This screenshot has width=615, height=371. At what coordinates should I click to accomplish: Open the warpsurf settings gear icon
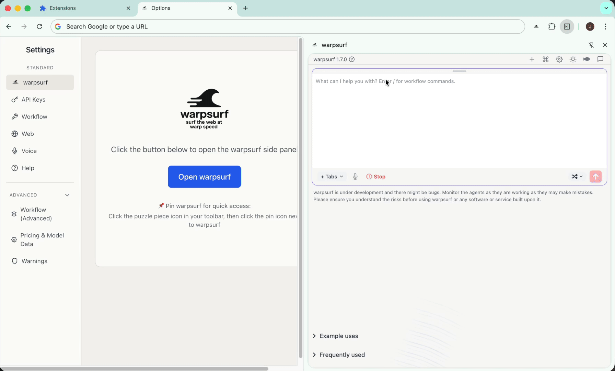pyautogui.click(x=559, y=59)
